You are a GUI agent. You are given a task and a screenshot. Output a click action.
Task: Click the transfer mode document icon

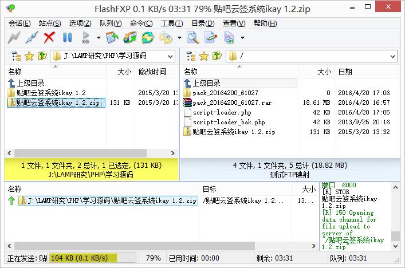click(x=229, y=38)
